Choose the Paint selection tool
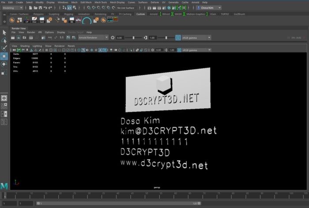The image size is (309, 208). (x=4, y=48)
